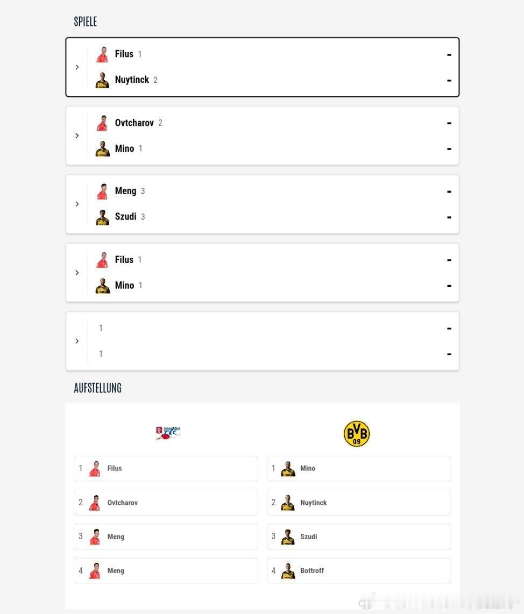Select Meng at lineup position 3
The width and height of the screenshot is (524, 614).
tap(166, 537)
